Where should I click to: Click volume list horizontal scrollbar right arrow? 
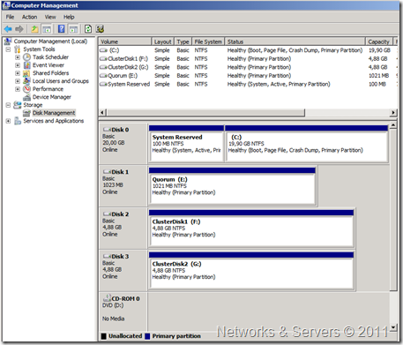click(393, 113)
